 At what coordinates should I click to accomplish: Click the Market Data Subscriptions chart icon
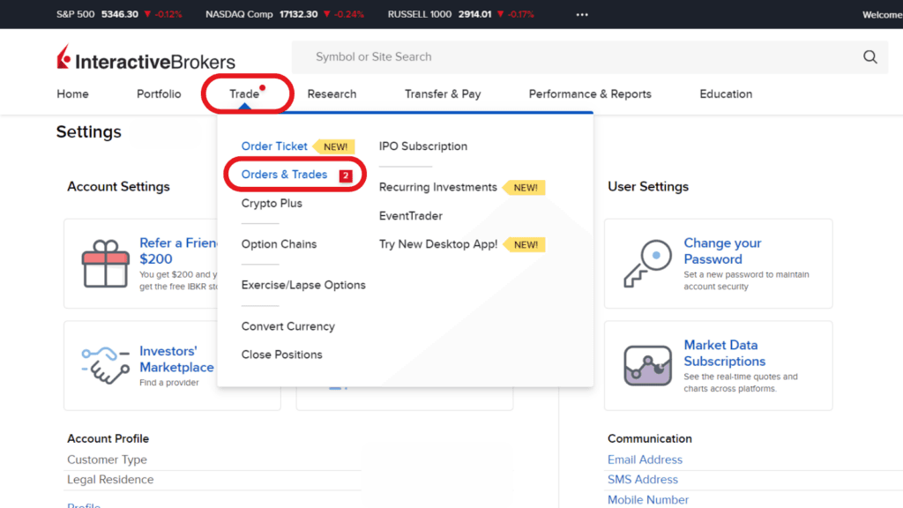pos(647,364)
